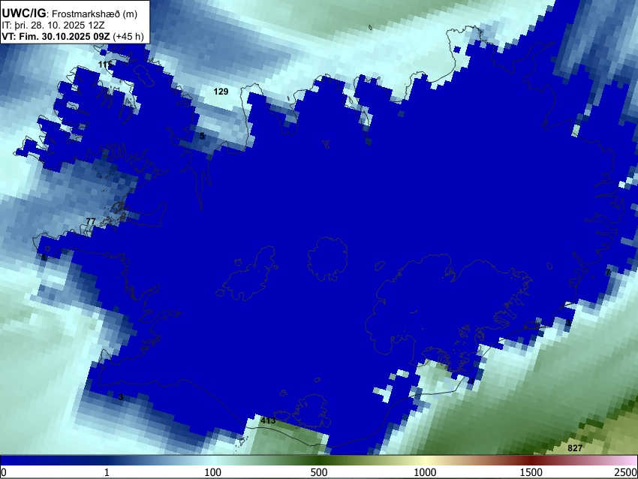Click the map value label '827'
This screenshot has height=479, width=638.
click(575, 448)
